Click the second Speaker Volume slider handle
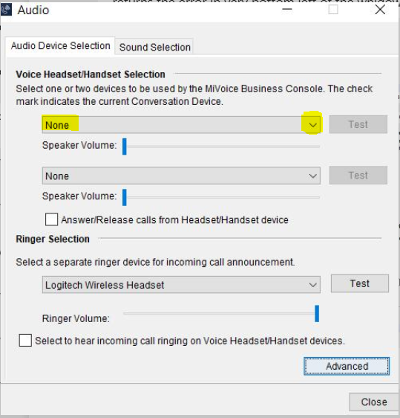Screen dimensions: 400x418 (x=125, y=197)
